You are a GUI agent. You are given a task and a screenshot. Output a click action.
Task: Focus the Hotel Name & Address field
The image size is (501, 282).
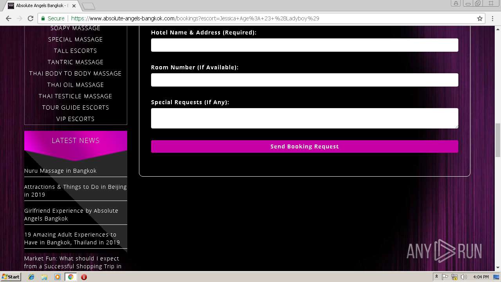tap(305, 45)
